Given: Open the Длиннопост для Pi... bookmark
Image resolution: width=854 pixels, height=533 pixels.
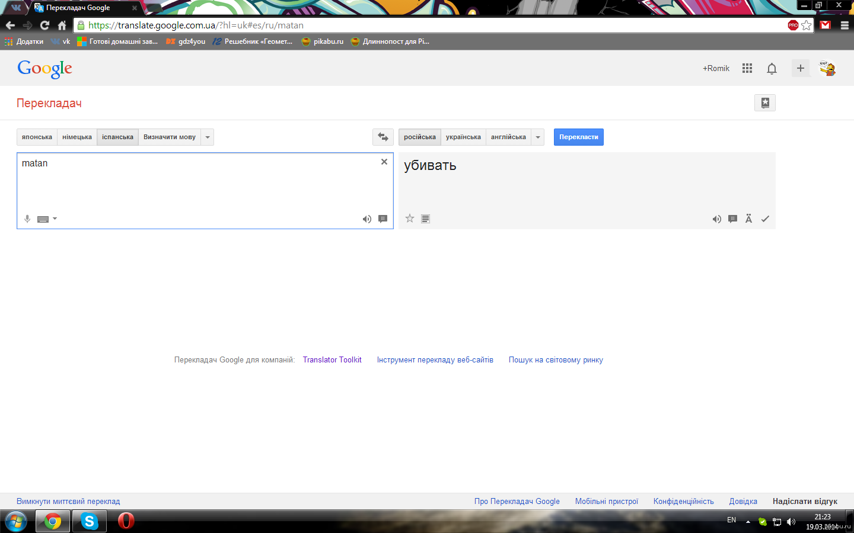Looking at the screenshot, I should click(390, 41).
